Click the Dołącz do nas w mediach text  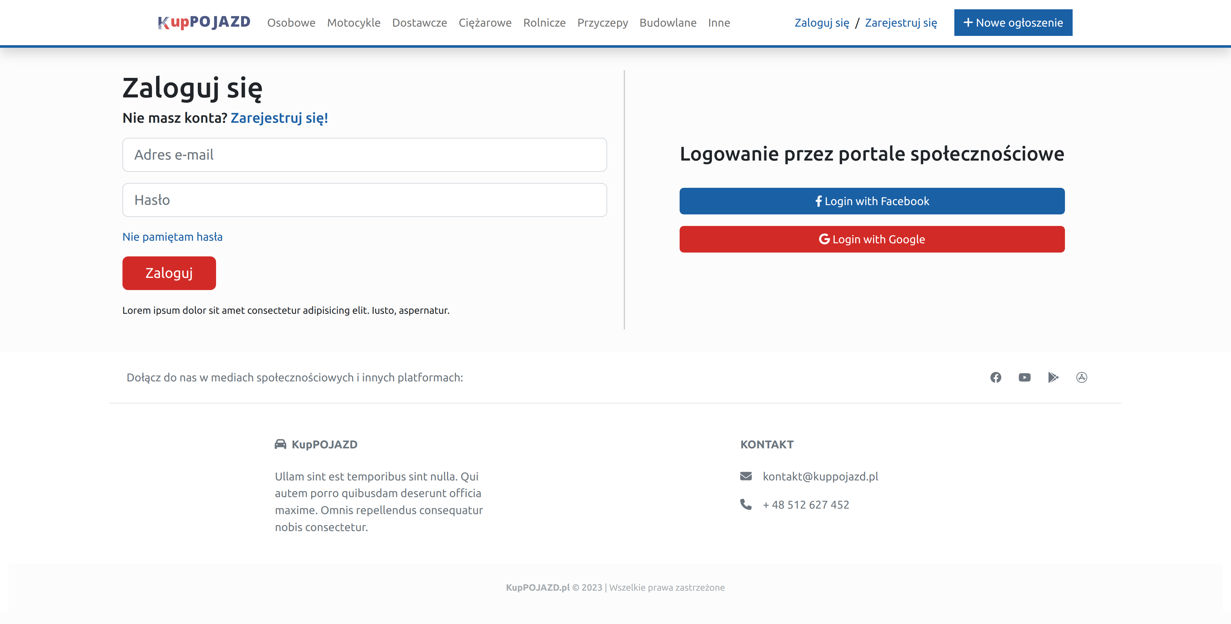(295, 378)
